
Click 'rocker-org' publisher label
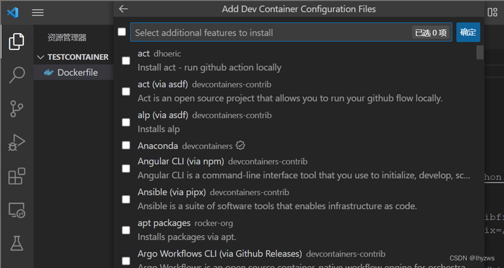(214, 223)
